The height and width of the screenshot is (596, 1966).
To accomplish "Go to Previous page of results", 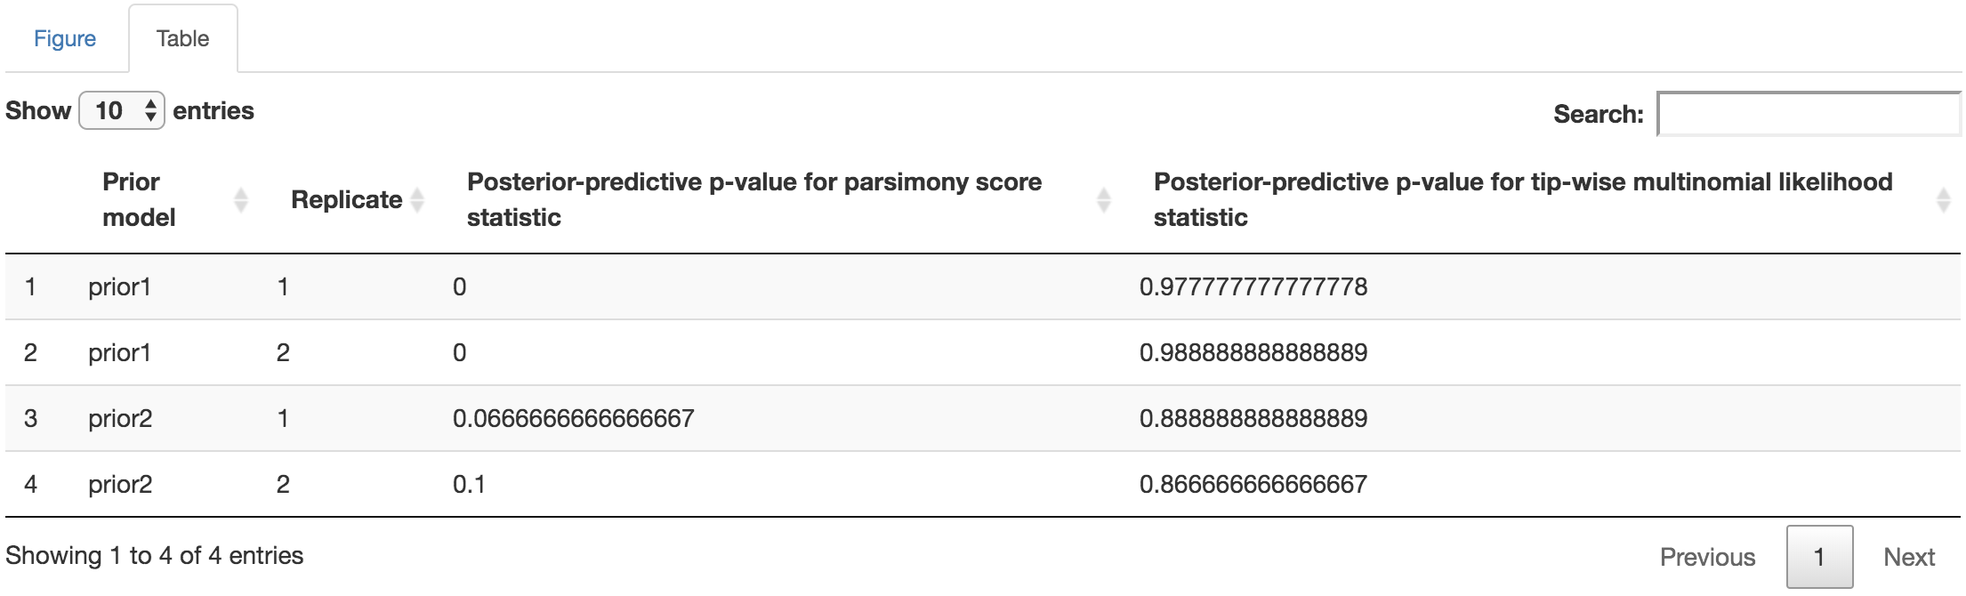I will pos(1707,557).
